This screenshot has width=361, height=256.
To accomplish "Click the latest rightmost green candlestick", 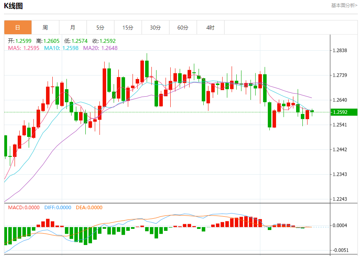I will (312, 111).
